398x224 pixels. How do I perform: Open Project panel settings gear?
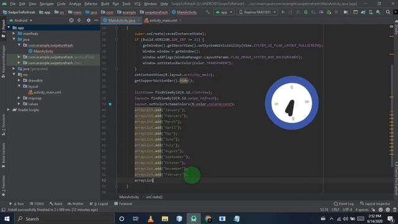(88, 21)
